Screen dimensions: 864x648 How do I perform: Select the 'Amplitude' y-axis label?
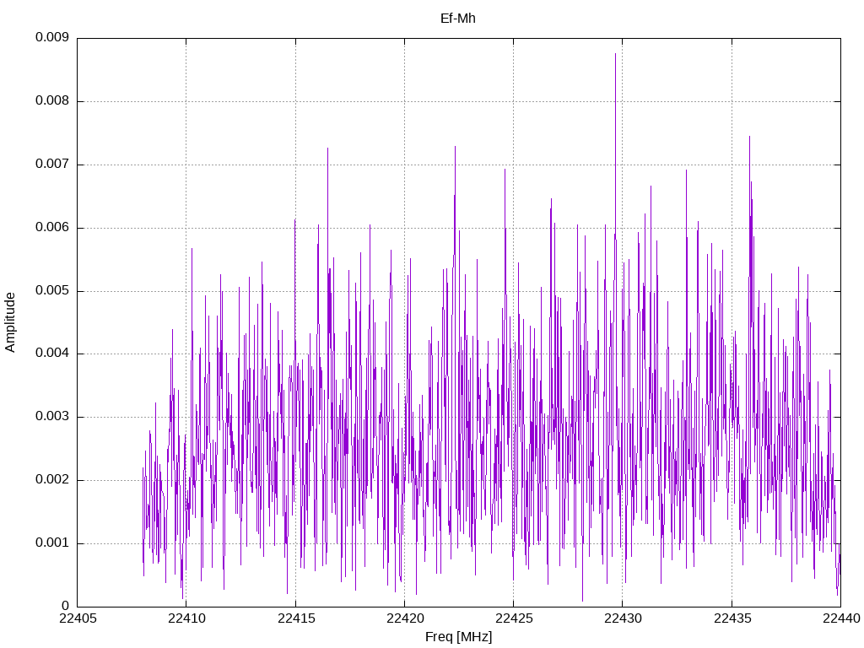tap(10, 322)
